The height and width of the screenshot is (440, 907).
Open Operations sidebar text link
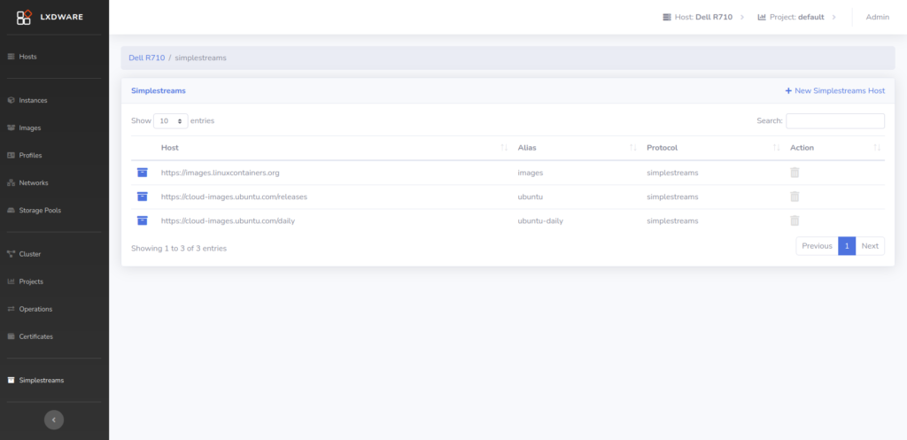click(35, 309)
